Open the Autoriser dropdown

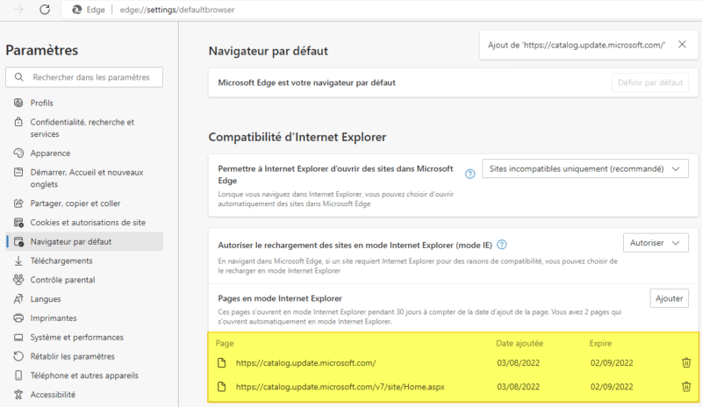(x=655, y=243)
